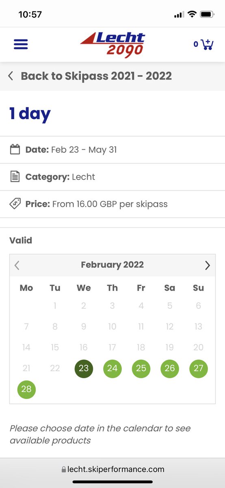The height and width of the screenshot is (488, 225).
Task: Click the document icon beside Category
Action: click(x=15, y=176)
